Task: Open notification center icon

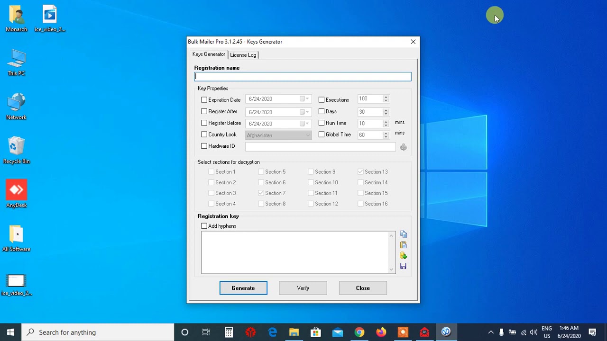Action: tap(592, 332)
